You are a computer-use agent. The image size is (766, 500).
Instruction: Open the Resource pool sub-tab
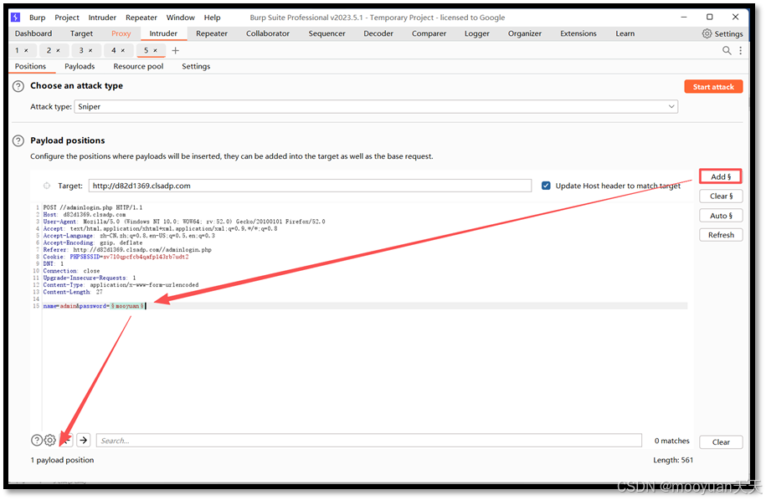[x=138, y=66]
